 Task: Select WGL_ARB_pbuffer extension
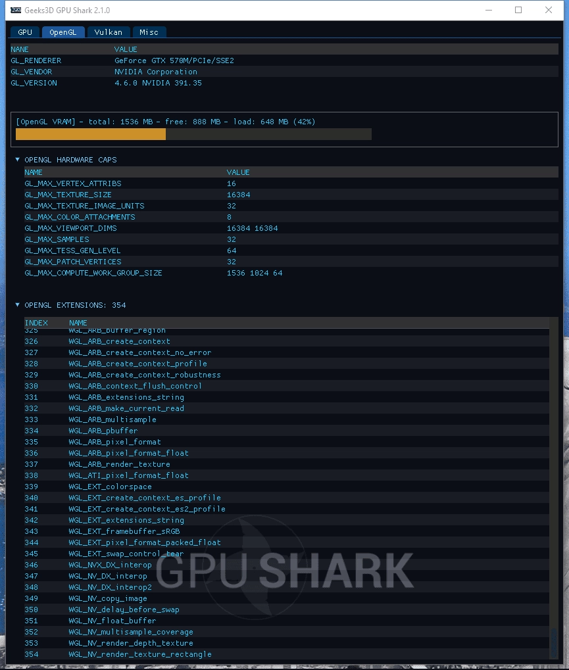(286, 430)
